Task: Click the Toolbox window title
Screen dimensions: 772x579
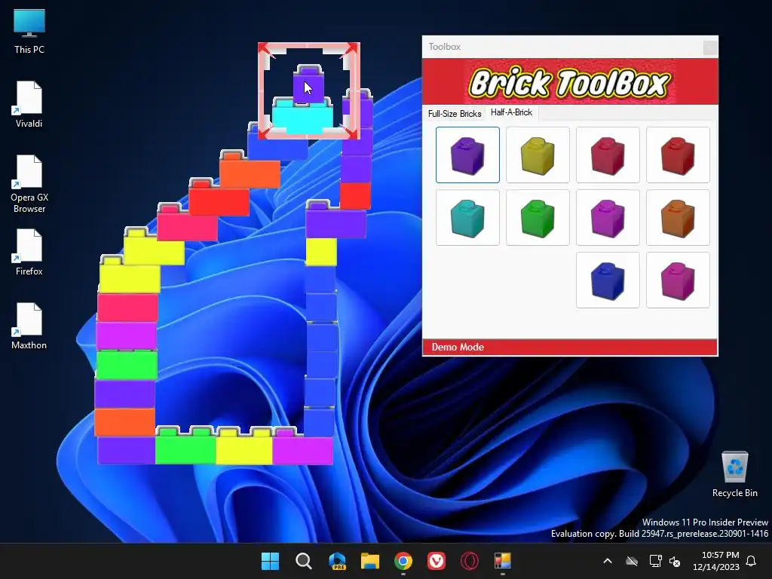Action: [x=445, y=47]
